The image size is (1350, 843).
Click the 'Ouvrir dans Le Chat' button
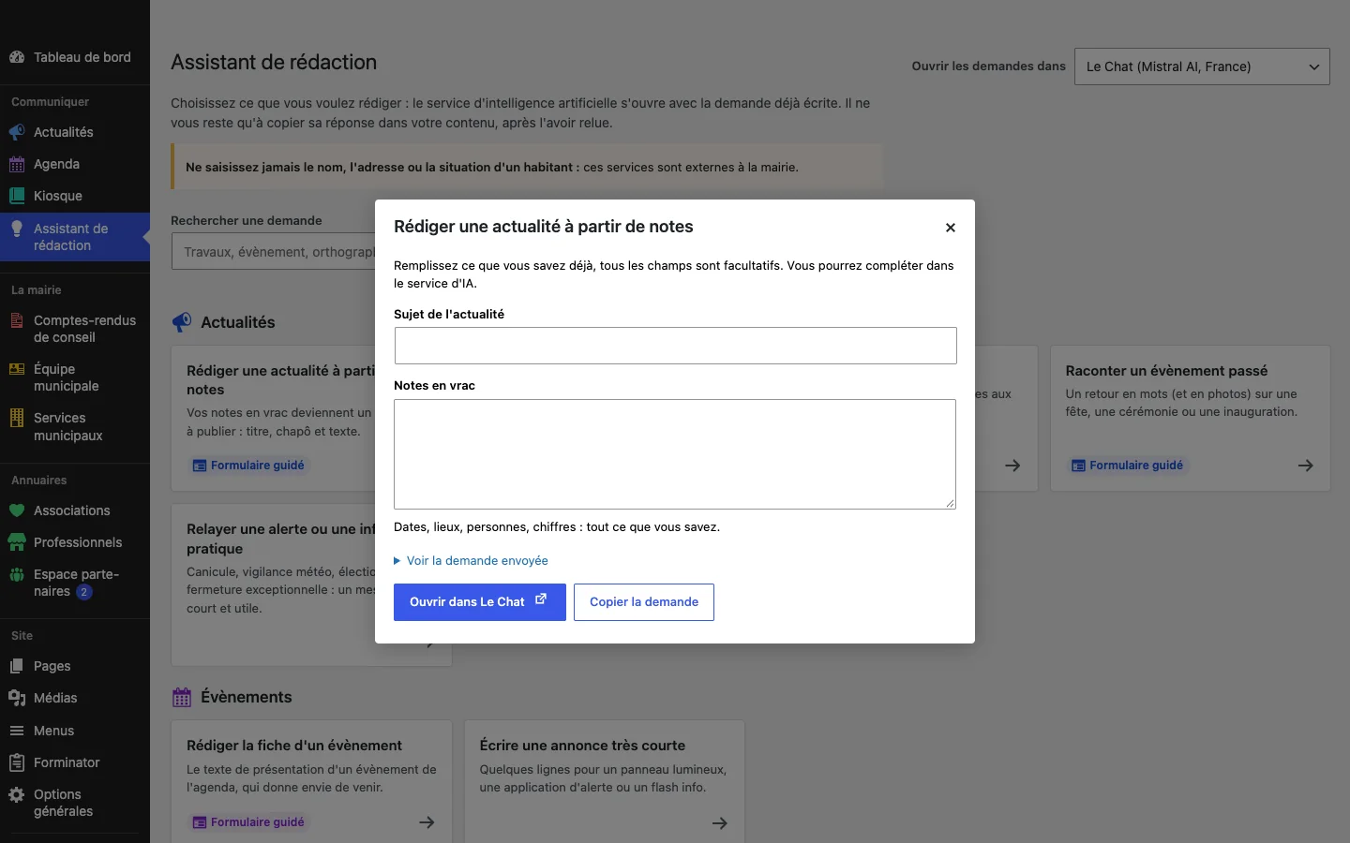point(480,602)
